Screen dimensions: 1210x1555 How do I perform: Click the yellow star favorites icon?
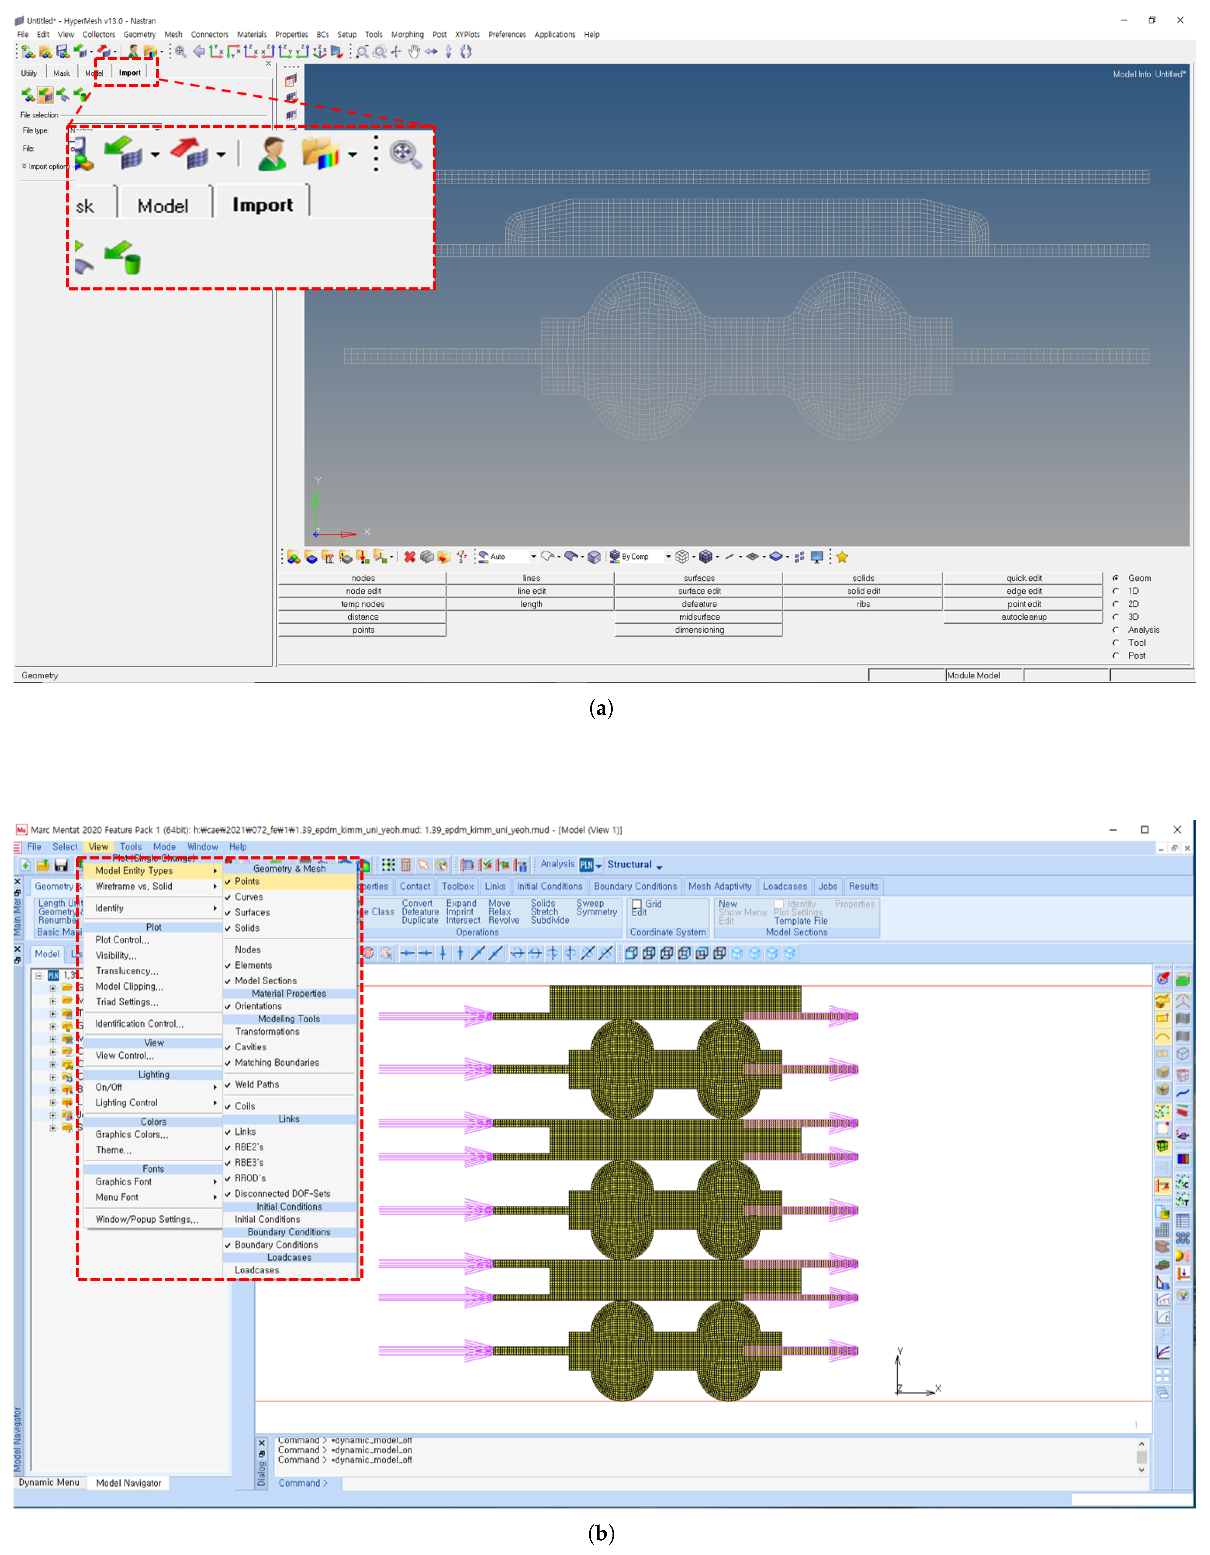coord(842,557)
